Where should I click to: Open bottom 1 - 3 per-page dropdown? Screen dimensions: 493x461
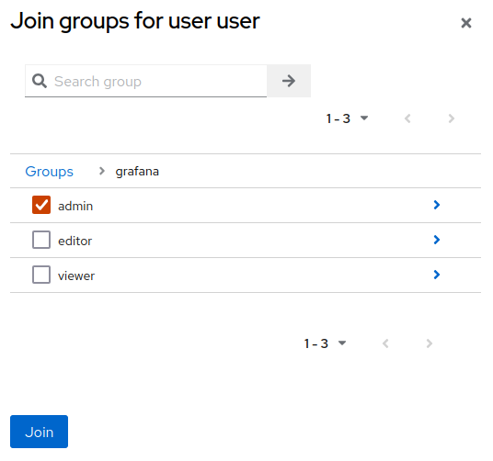[x=325, y=343]
